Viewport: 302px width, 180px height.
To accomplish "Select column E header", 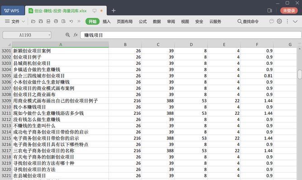I will (224, 45).
